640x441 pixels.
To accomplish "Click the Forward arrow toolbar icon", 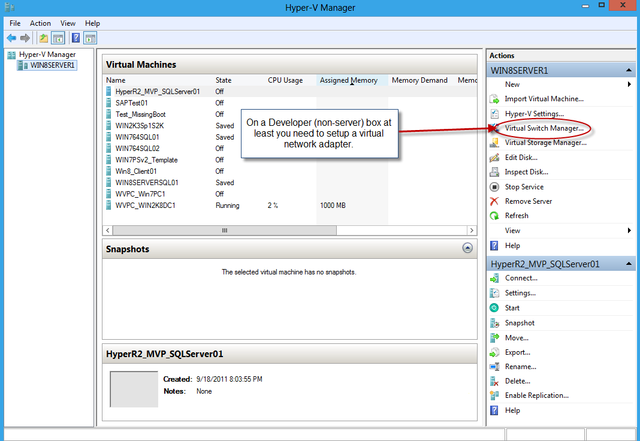I will 25,38.
